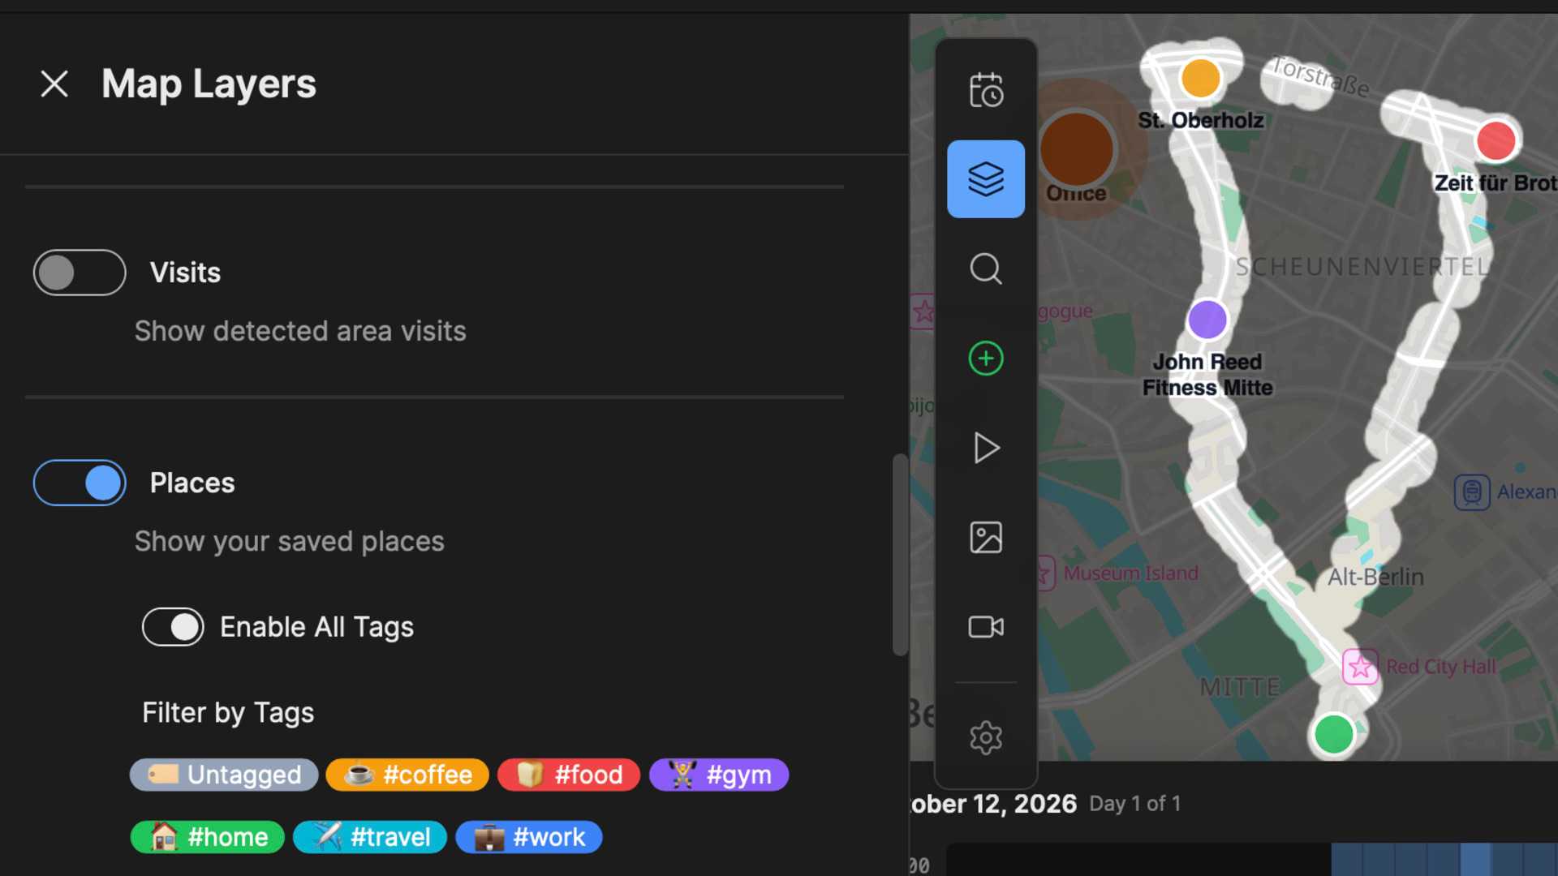Open the video camera icon

(986, 627)
